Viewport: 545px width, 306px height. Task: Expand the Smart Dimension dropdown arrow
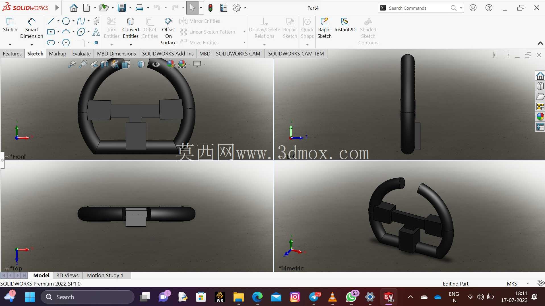32,45
